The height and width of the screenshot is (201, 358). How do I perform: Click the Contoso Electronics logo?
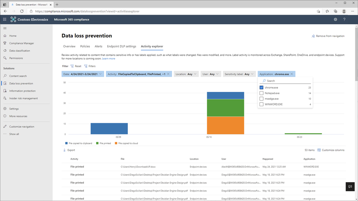13,19
